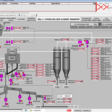The image size is (112, 112).
Task: Click the pin icon in the toolbar
Action: [x=22, y=15]
